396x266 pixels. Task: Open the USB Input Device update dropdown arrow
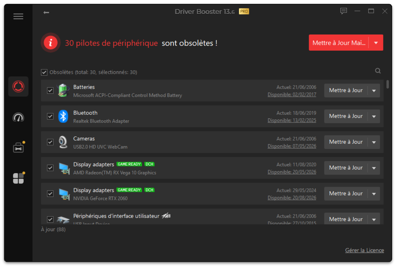[374, 219]
